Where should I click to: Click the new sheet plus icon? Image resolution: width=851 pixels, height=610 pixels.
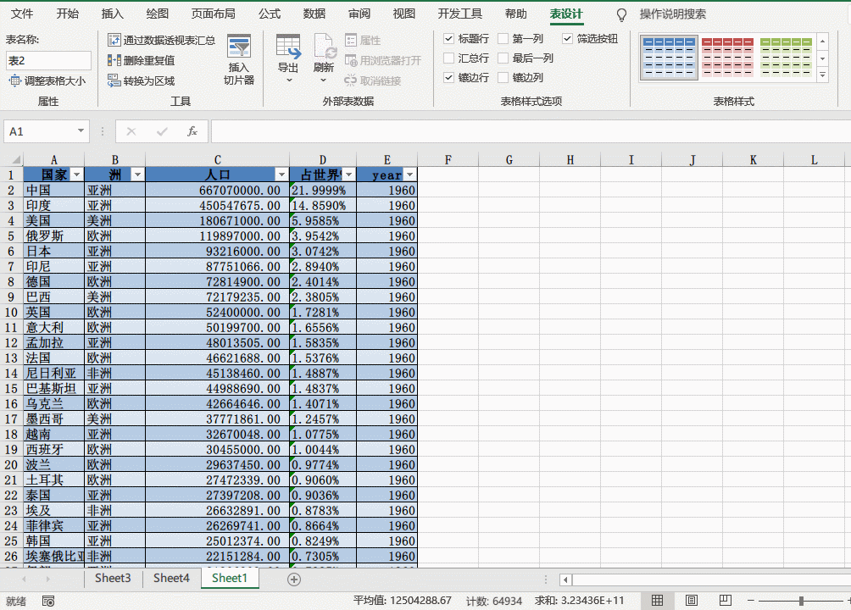pos(294,579)
